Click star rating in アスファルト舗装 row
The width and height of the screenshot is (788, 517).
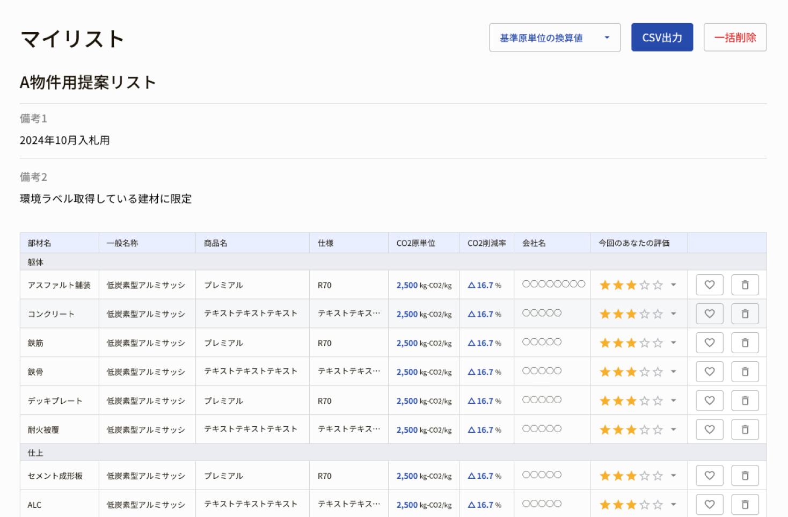click(x=631, y=285)
